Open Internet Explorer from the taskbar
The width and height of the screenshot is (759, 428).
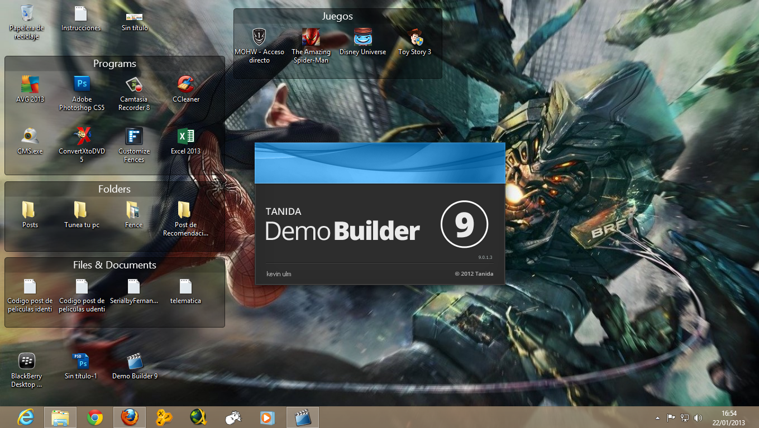pyautogui.click(x=25, y=417)
